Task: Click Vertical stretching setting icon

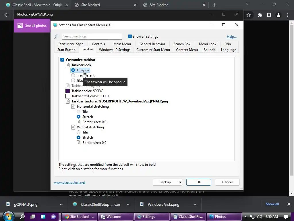Action: pyautogui.click(x=73, y=127)
